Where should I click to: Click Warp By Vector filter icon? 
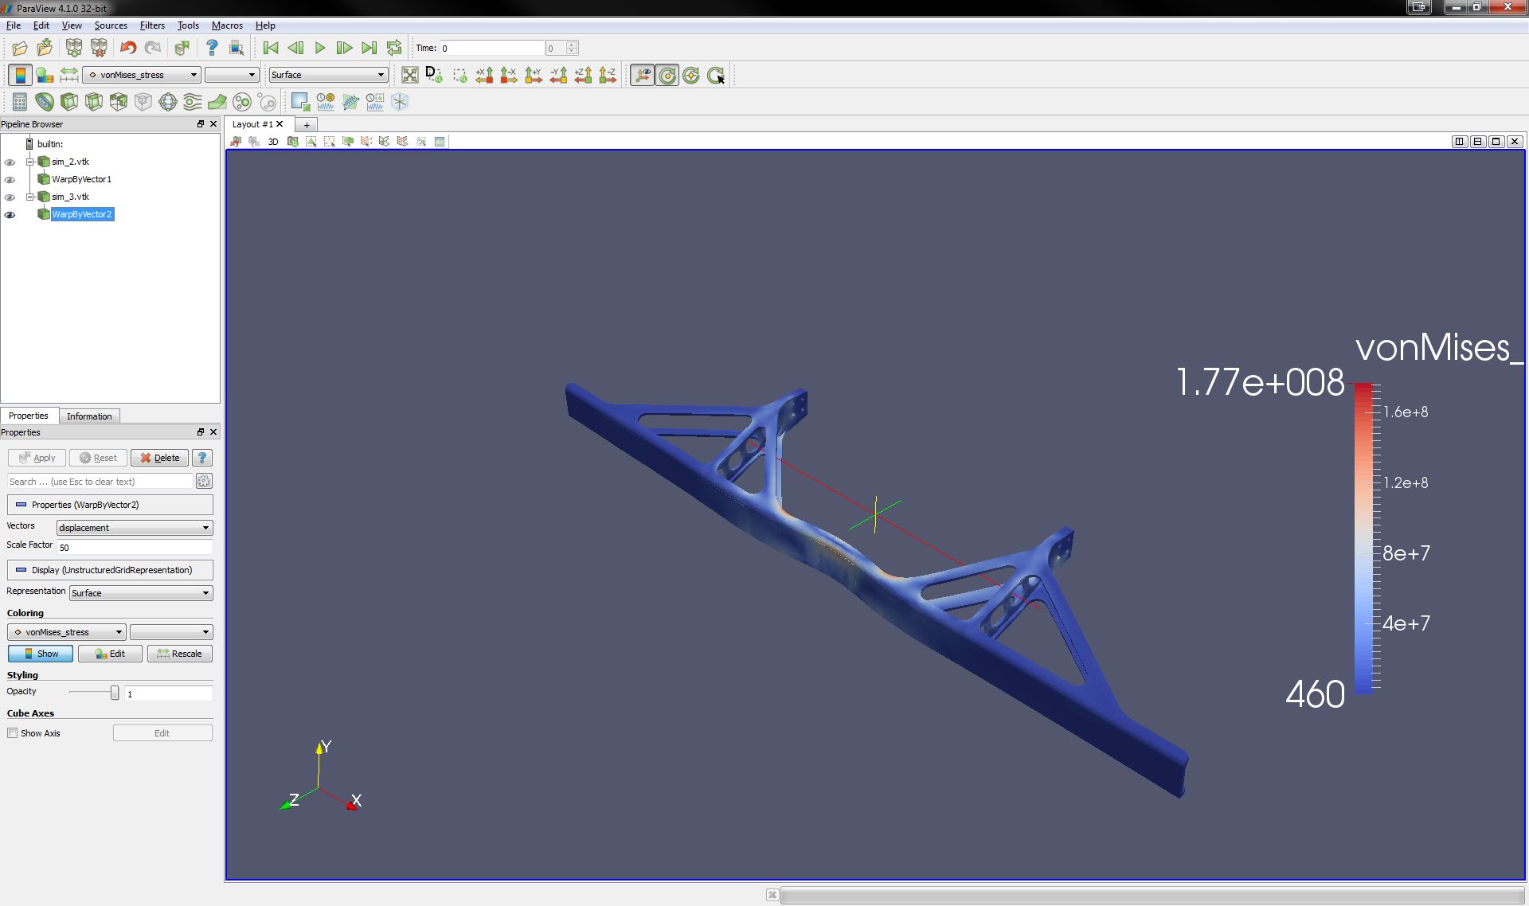click(x=217, y=102)
